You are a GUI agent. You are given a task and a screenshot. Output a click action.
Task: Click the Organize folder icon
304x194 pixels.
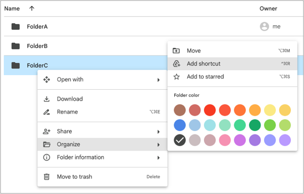(46, 144)
